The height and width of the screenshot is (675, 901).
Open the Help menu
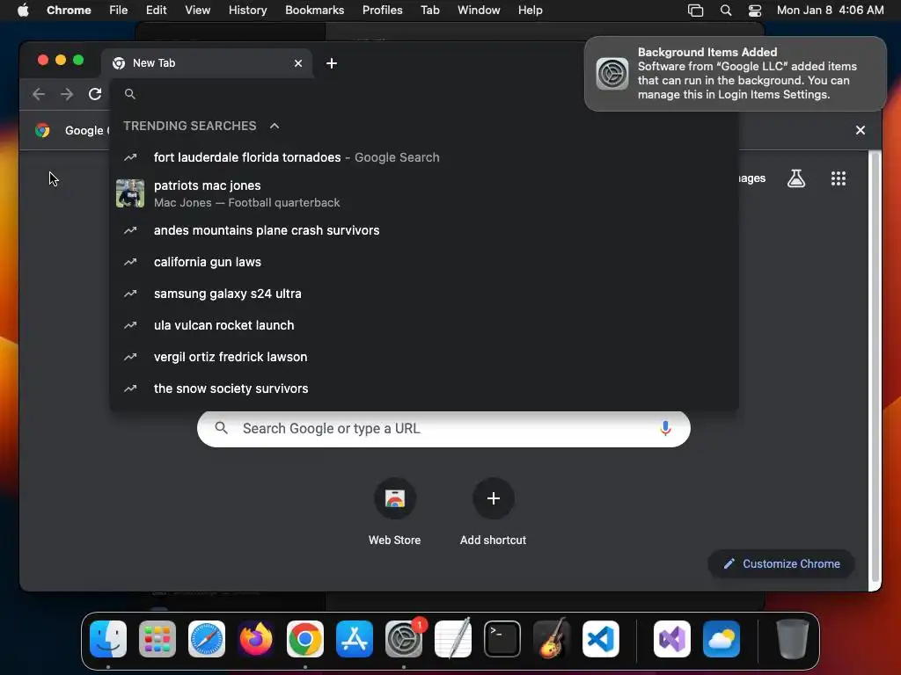530,11
